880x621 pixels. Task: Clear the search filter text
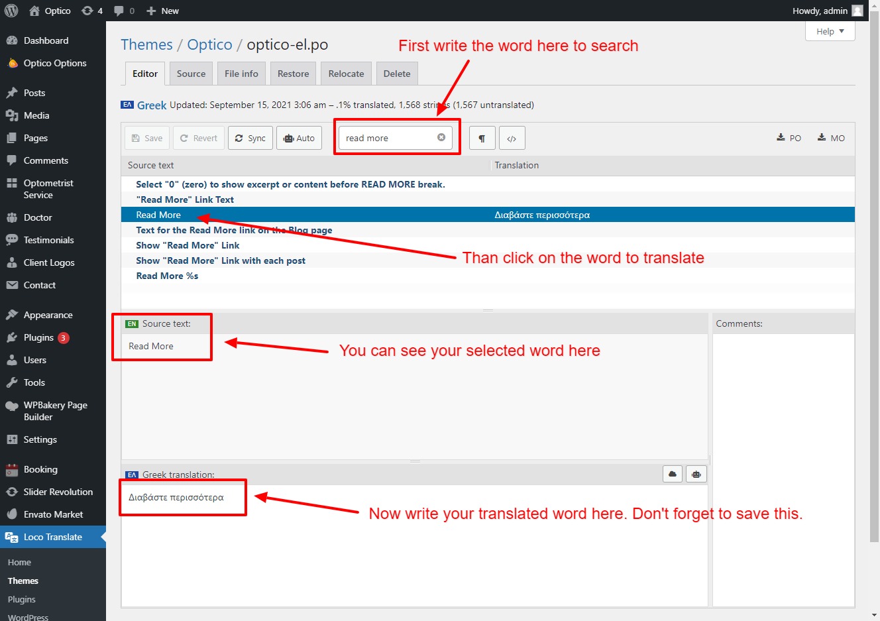(441, 137)
